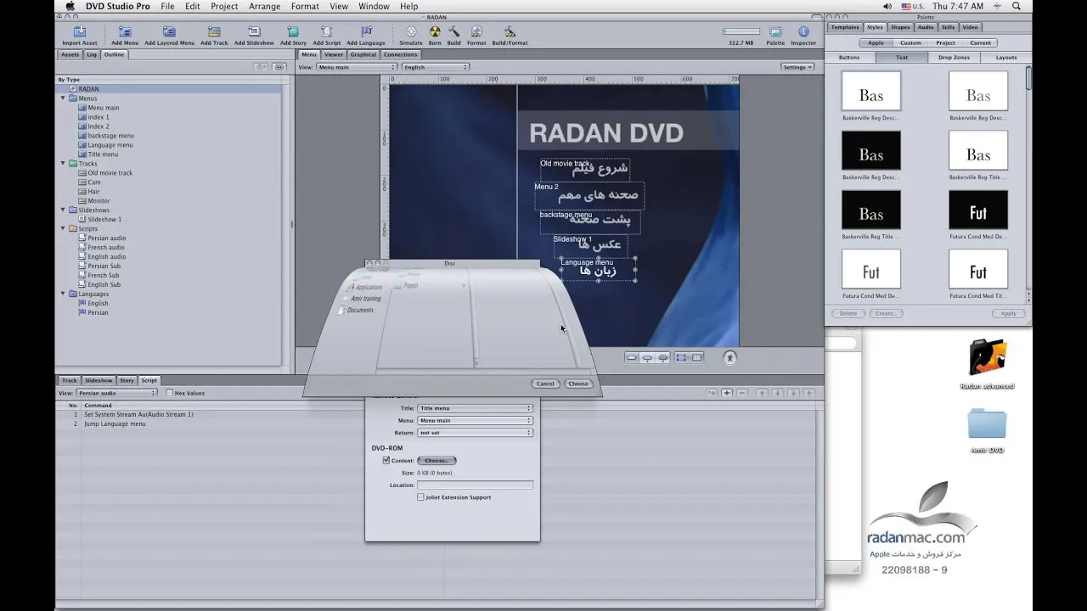Switch to the Assets tab
Image resolution: width=1087 pixels, height=611 pixels.
(70, 54)
